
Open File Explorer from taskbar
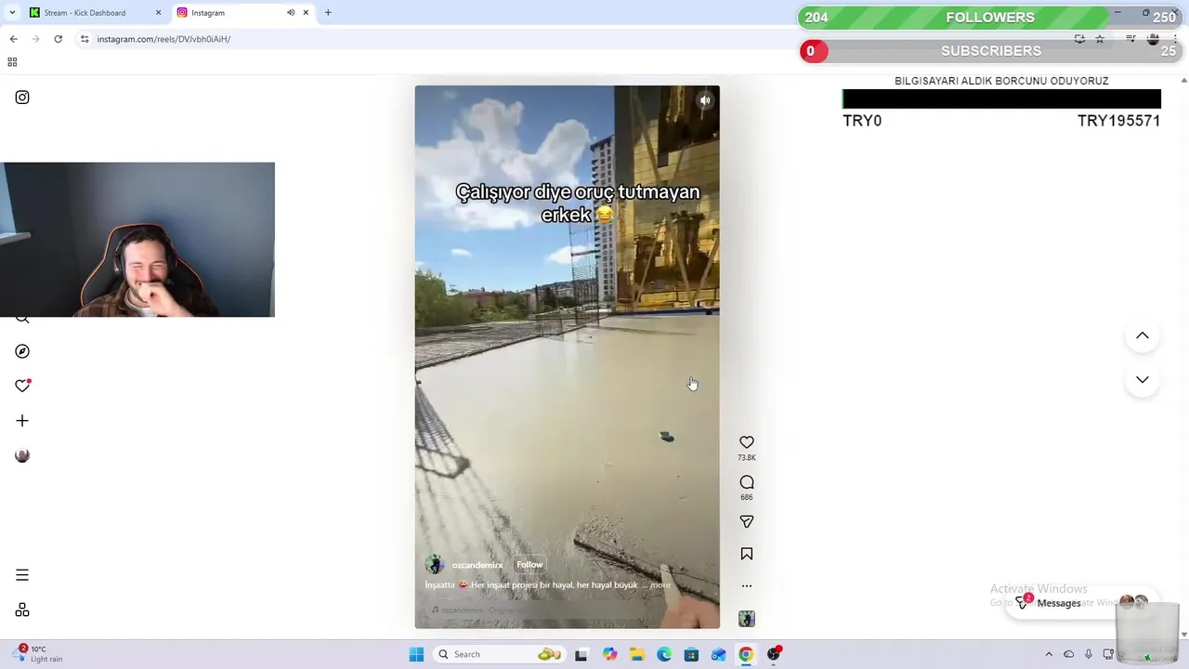pyautogui.click(x=636, y=654)
